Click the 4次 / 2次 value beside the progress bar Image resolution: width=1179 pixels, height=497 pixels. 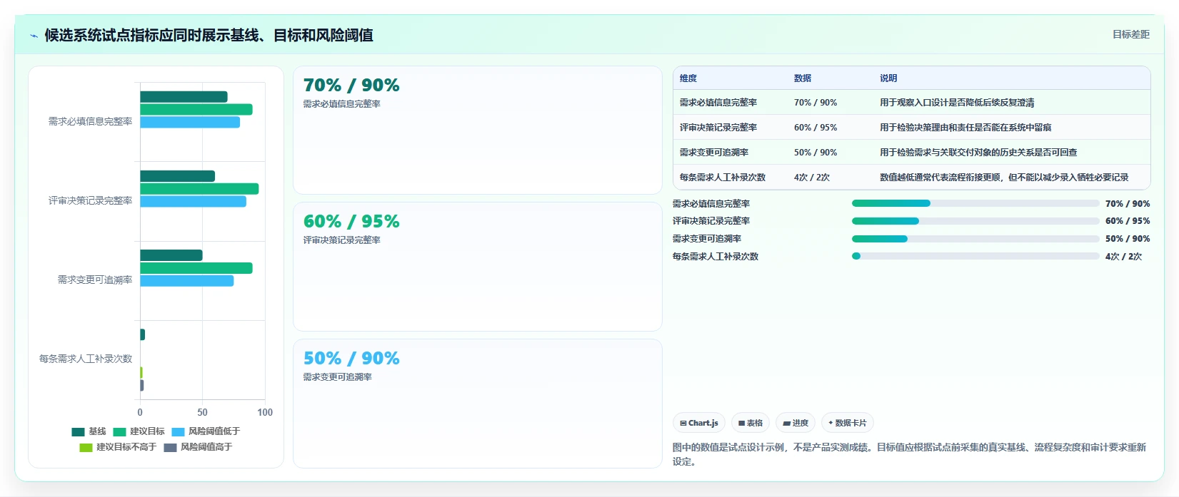(1124, 257)
